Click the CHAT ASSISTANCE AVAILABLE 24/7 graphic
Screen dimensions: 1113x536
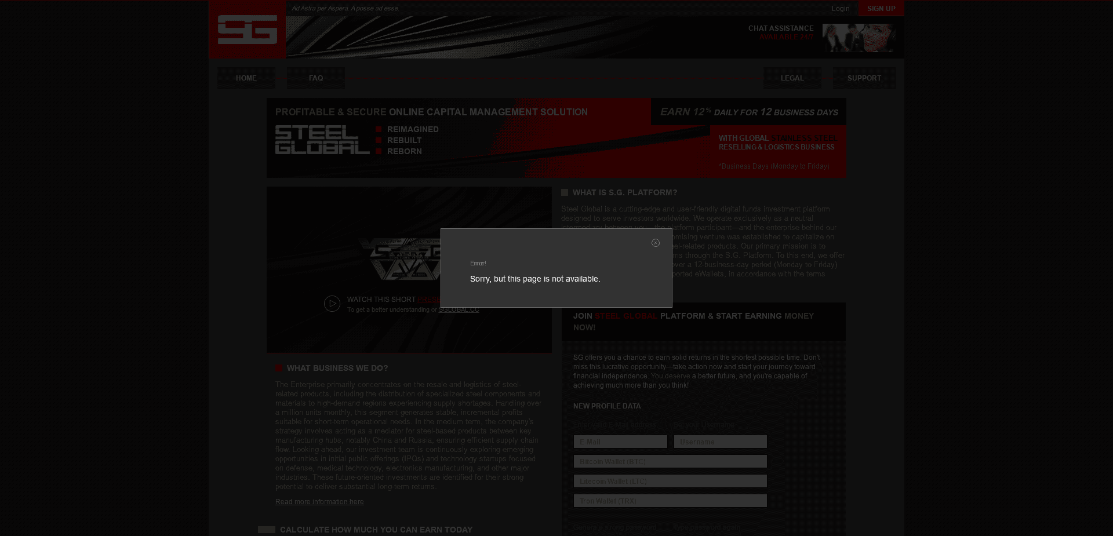(781, 32)
